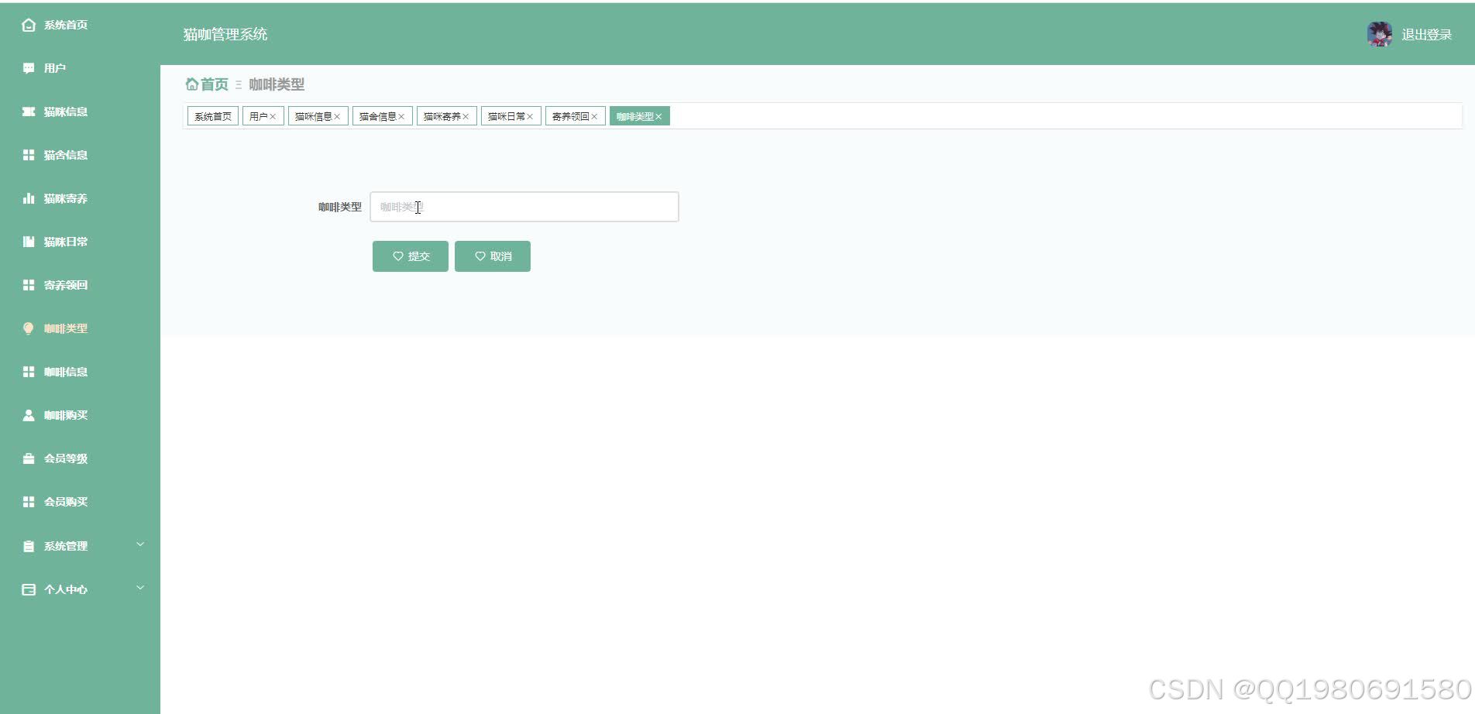Viewport: 1475px width, 714px height.
Task: Close the 猫咪寄养 tab
Action: (x=466, y=117)
